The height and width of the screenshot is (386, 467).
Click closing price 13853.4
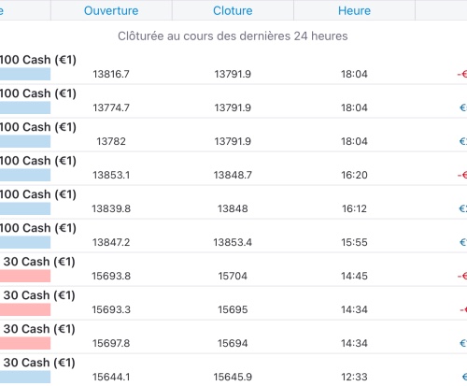233,242
